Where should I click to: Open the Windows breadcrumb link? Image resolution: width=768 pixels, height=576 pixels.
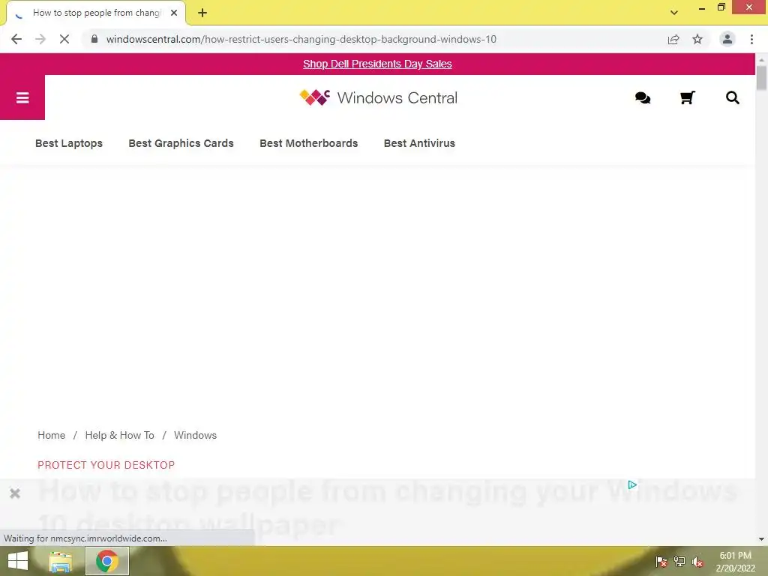195,436
